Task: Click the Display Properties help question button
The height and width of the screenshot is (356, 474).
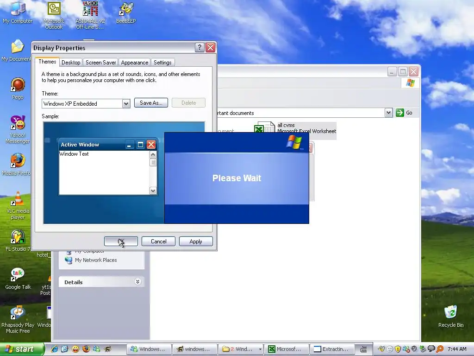Action: point(200,48)
